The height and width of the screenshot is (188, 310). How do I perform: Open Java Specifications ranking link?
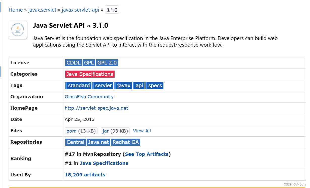tap(104, 163)
